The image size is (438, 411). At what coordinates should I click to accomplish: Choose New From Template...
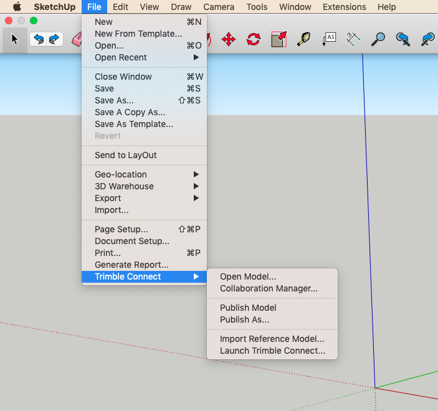click(x=144, y=34)
